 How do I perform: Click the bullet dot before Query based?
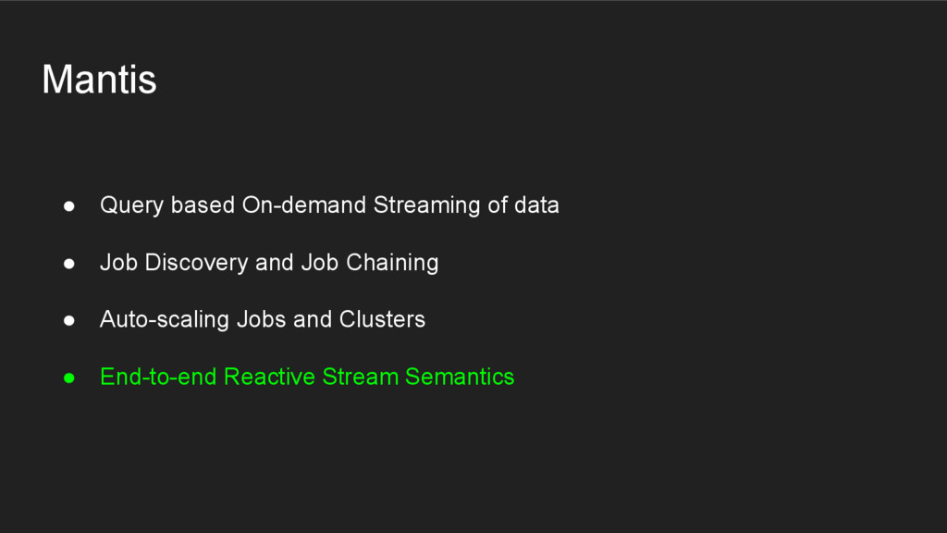click(68, 205)
